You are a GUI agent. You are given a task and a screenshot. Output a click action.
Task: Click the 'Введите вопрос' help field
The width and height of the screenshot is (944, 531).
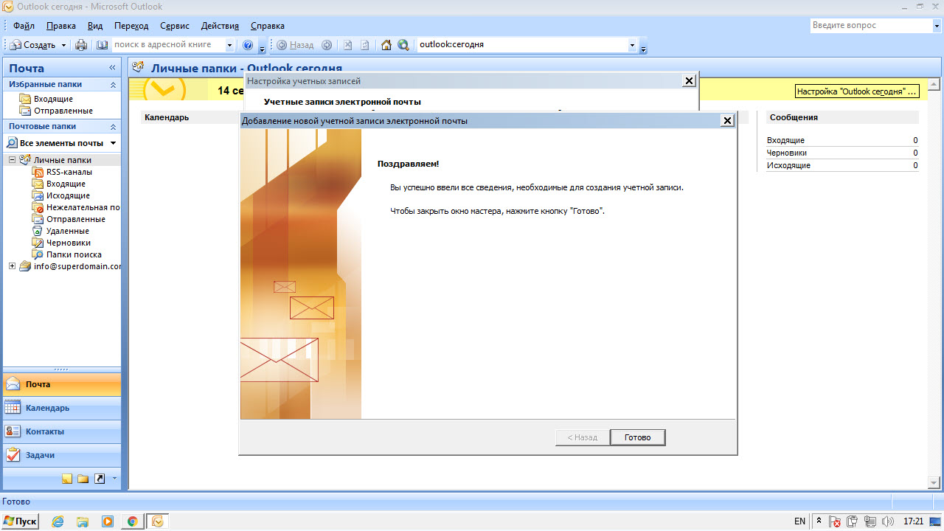coord(870,26)
